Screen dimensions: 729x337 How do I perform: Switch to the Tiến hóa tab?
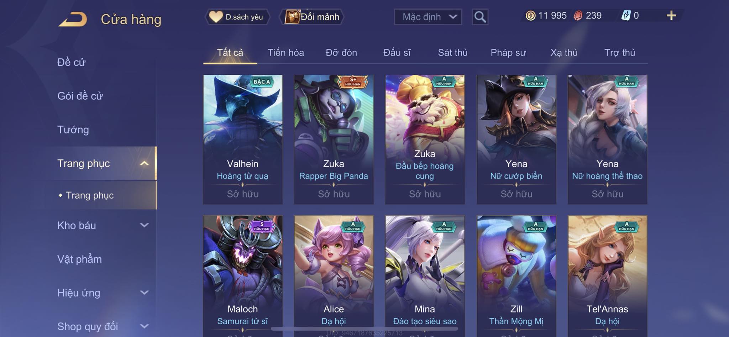[285, 53]
